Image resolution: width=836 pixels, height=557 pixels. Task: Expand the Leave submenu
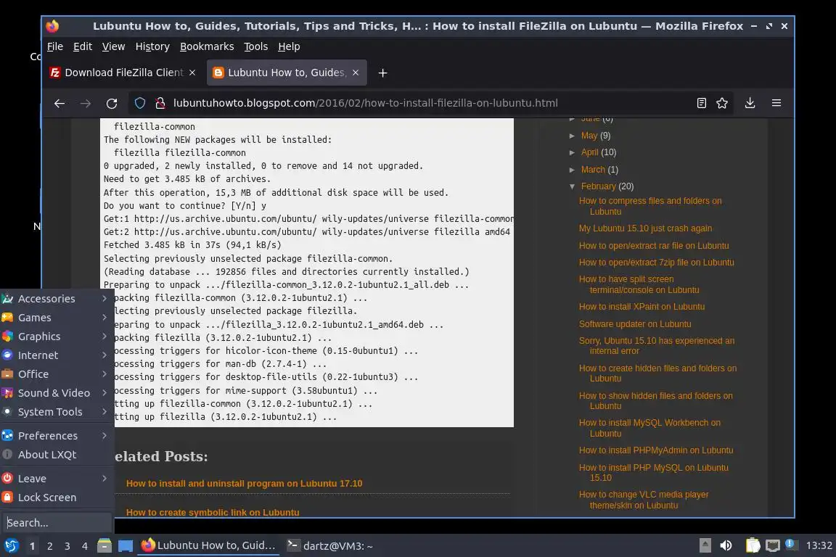pos(57,479)
